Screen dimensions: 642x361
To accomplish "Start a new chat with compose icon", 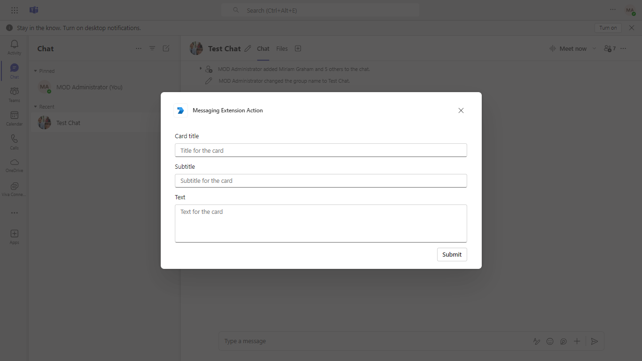I will coord(166,48).
